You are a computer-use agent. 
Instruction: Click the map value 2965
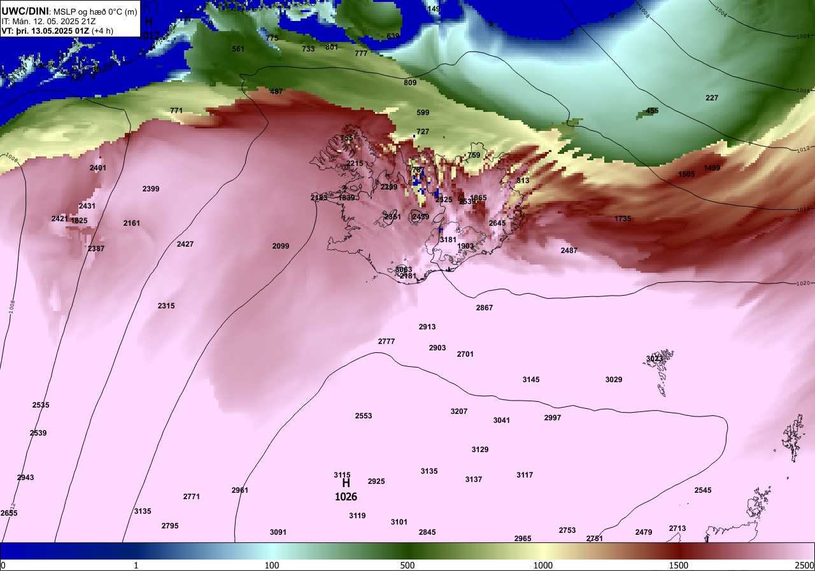pos(523,539)
